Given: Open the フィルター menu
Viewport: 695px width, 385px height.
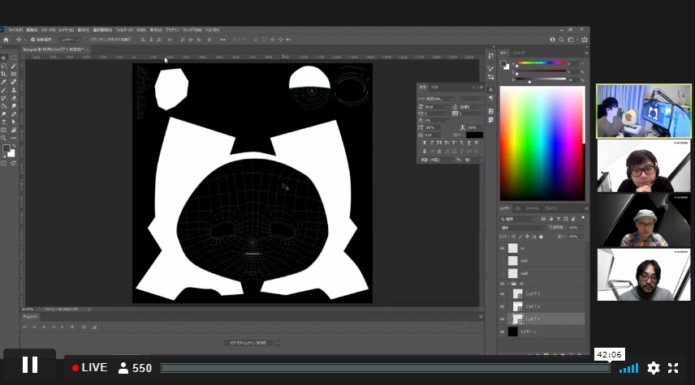Looking at the screenshot, I should pos(124,30).
